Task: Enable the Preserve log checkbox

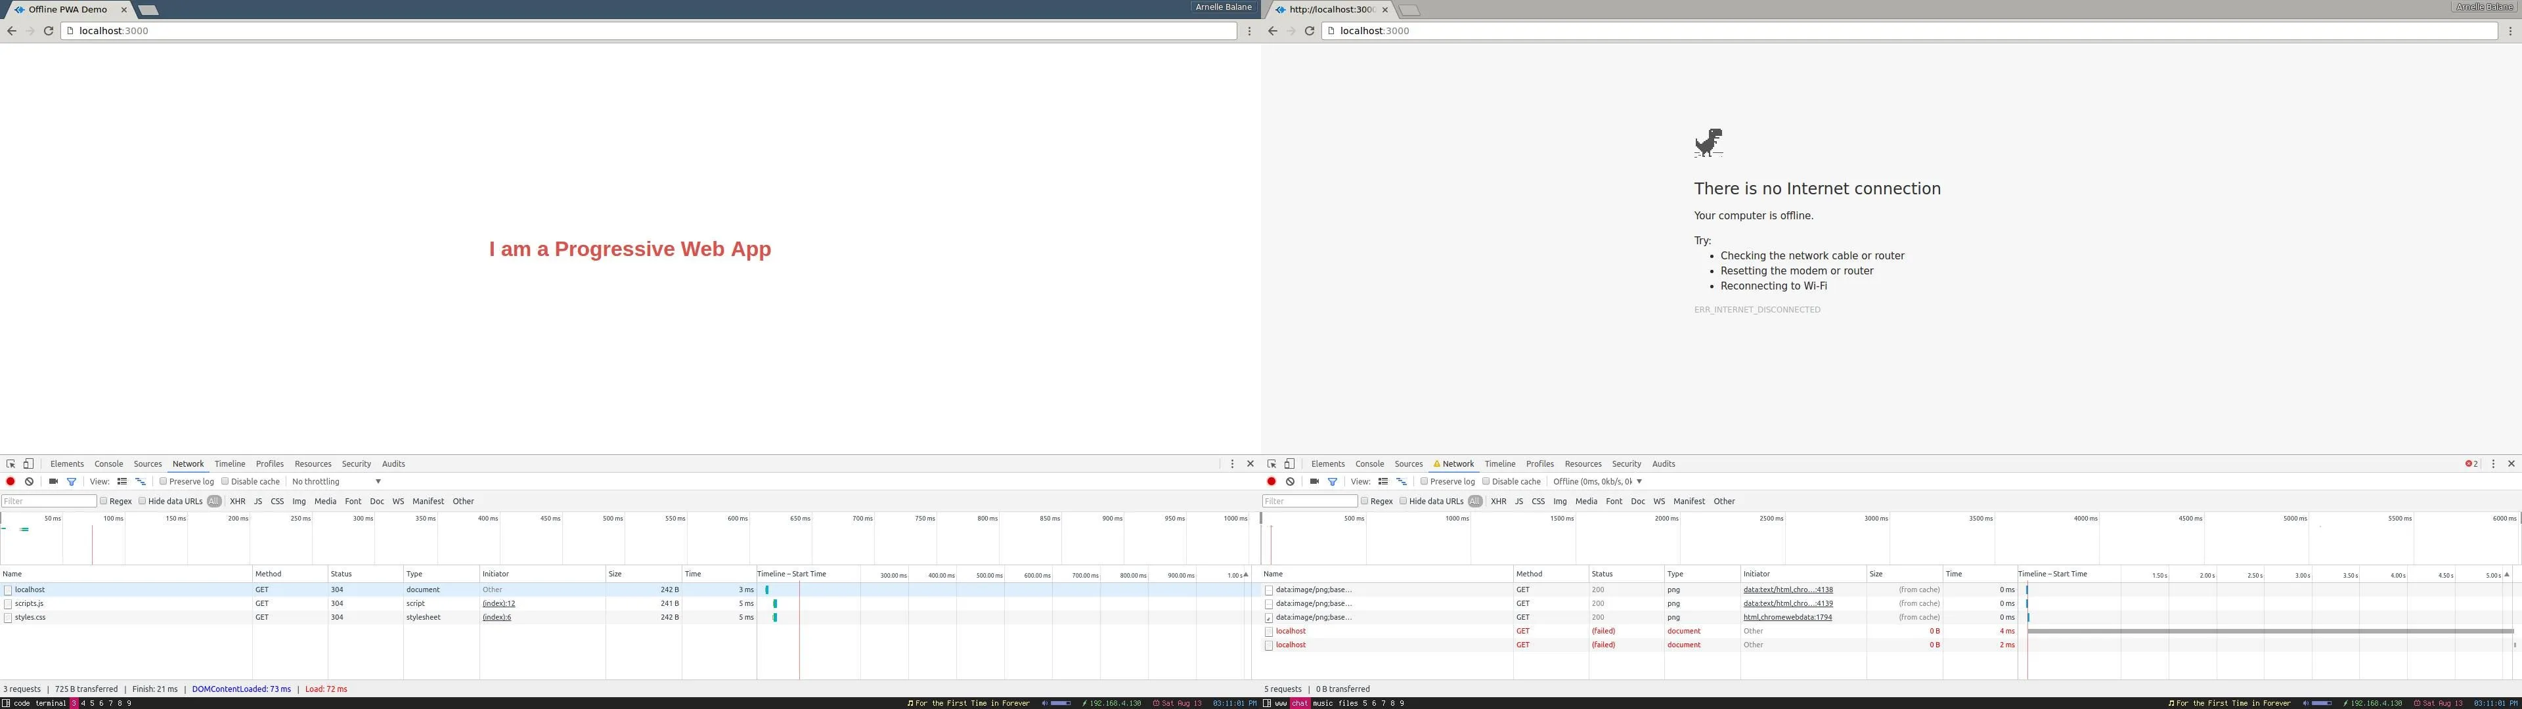Action: coord(162,481)
